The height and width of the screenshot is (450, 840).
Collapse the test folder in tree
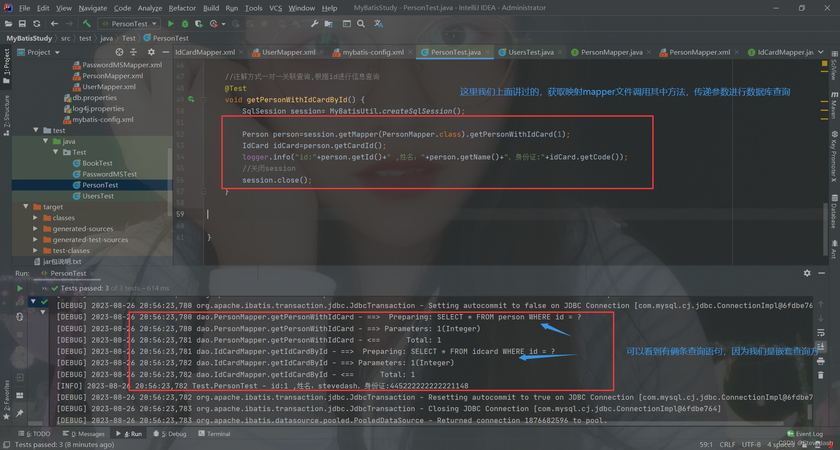(x=36, y=130)
